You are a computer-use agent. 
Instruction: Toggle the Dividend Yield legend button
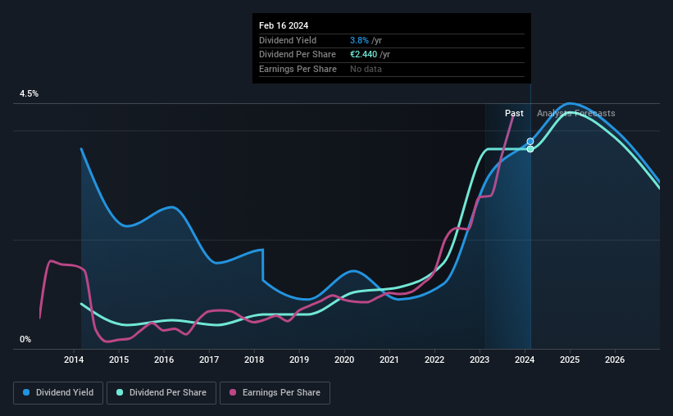(58, 393)
